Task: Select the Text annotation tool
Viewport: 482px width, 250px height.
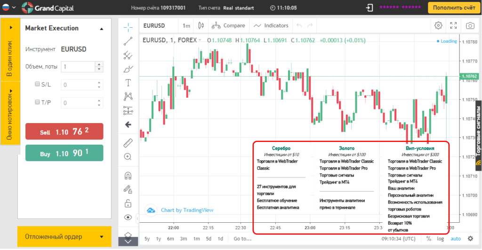Action: [128, 82]
